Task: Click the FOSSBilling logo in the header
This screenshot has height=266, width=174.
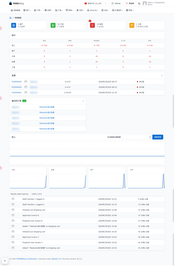Action: click(17, 4)
